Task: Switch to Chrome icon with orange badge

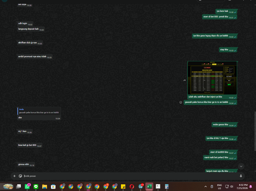Action: 106,186
